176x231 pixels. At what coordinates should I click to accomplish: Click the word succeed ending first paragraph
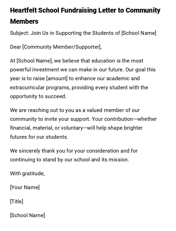[57, 97]
